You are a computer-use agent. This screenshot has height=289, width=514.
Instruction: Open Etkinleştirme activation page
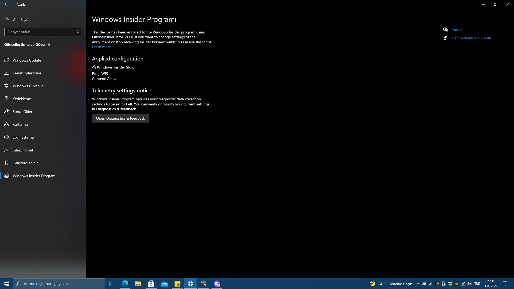pos(23,137)
